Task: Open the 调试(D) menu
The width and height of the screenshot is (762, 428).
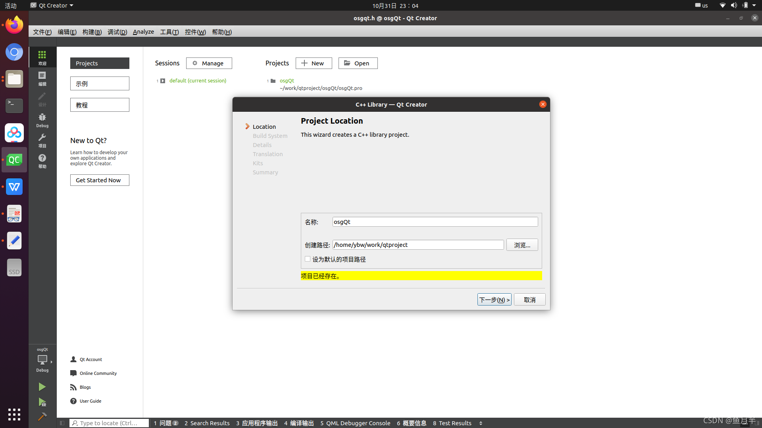Action: [x=116, y=32]
